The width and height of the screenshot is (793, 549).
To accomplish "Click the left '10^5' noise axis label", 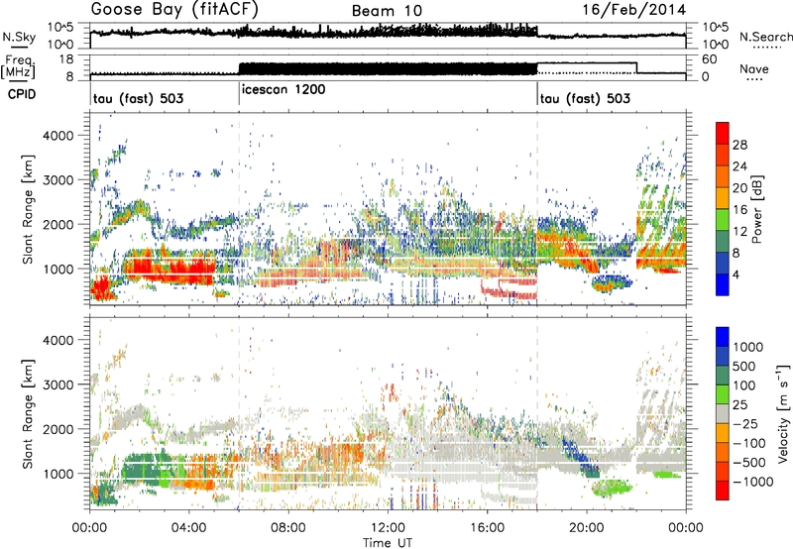I will pyautogui.click(x=60, y=28).
